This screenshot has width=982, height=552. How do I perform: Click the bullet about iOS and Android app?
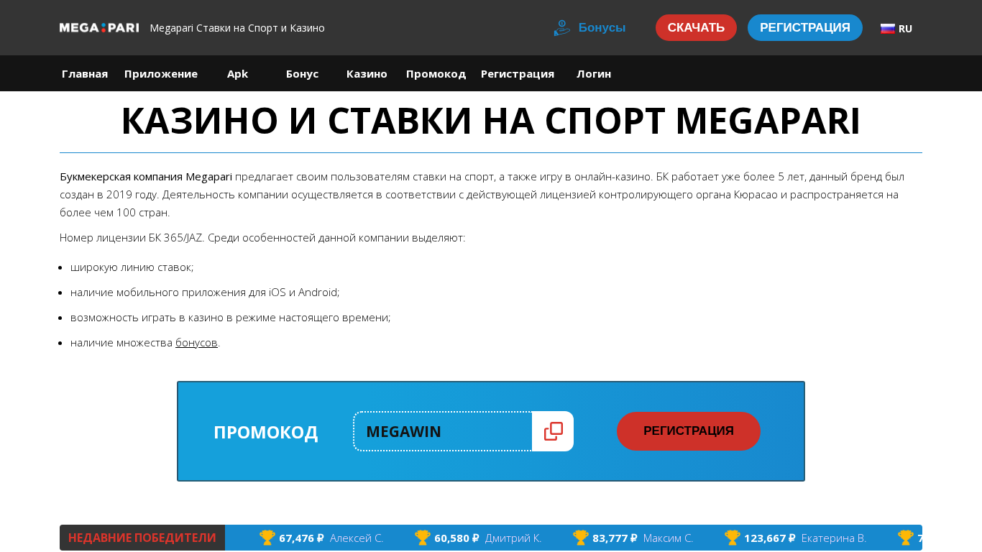pyautogui.click(x=205, y=293)
